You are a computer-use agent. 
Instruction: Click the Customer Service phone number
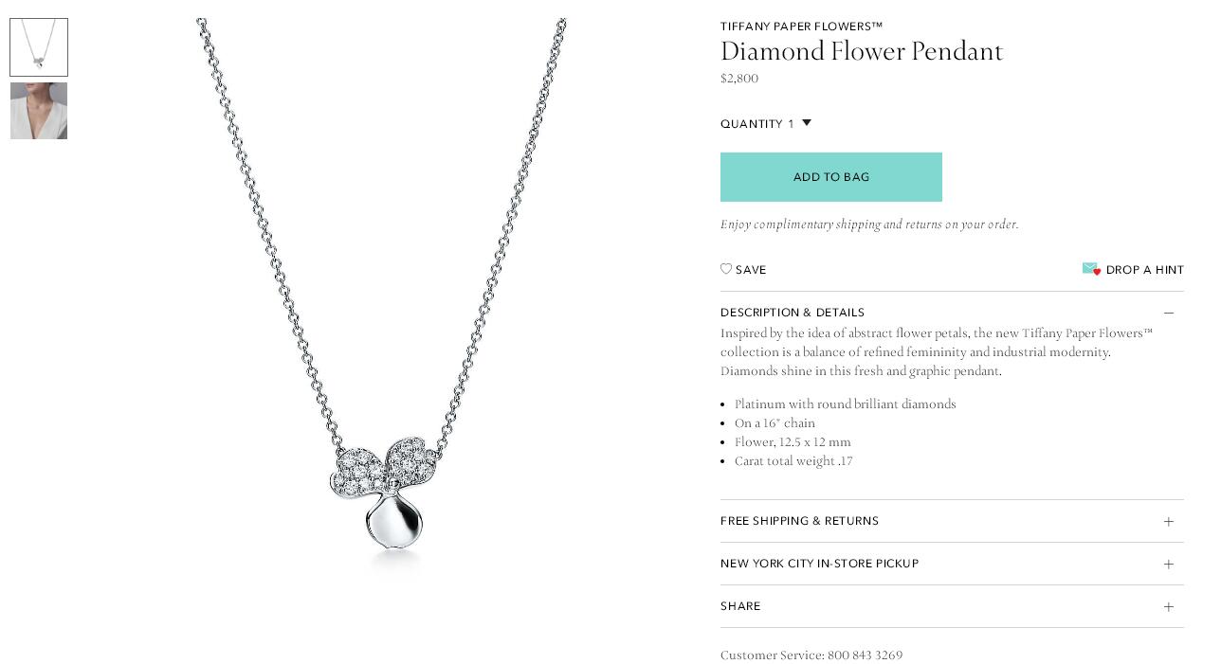865,655
